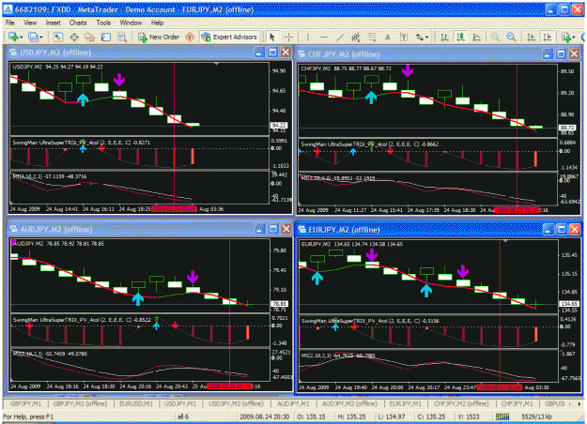
Task: Click the USDJPY chart shift triangle marker
Action: pos(216,64)
